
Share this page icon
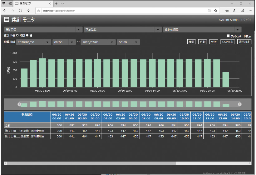[243, 11]
